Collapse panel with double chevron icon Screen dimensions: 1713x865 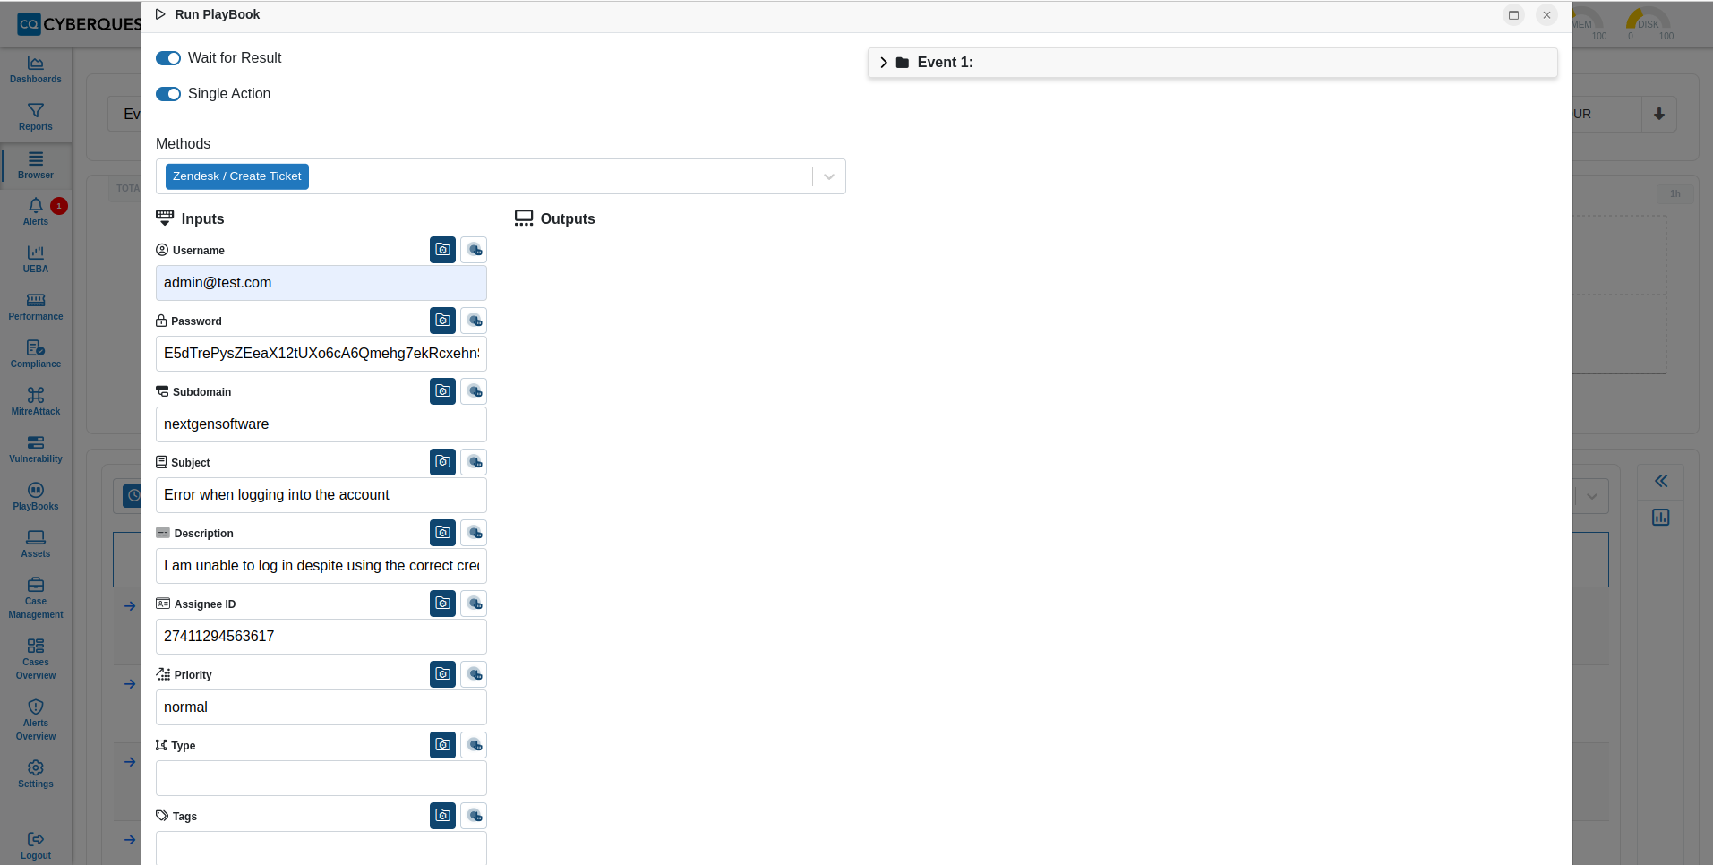coord(1661,481)
